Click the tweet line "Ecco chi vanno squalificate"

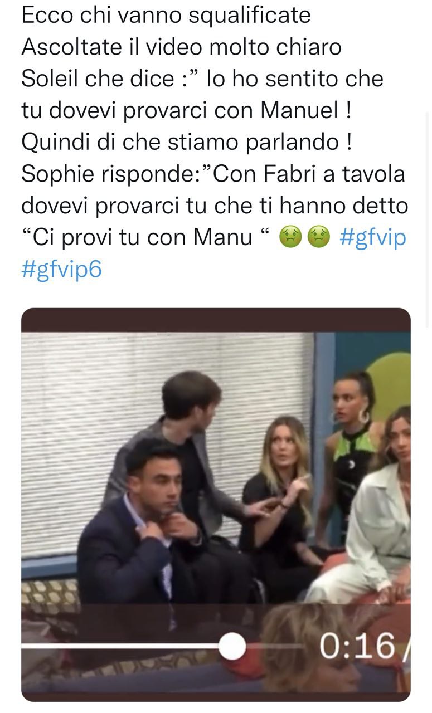coord(166,15)
